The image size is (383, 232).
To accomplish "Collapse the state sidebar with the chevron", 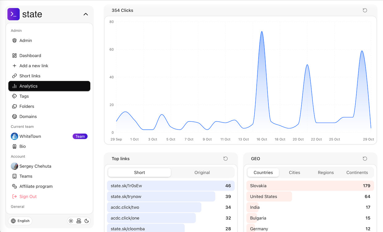I will coord(85,14).
